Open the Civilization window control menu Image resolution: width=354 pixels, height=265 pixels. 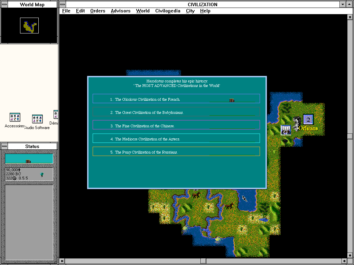(x=63, y=4)
